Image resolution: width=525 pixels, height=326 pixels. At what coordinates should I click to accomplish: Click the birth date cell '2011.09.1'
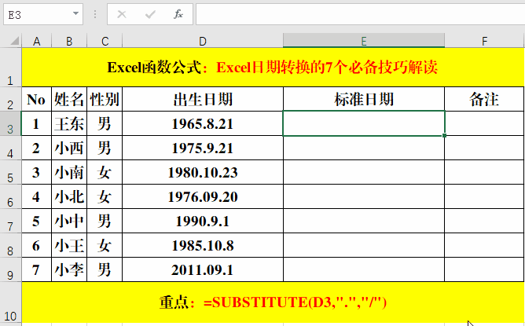(x=203, y=270)
